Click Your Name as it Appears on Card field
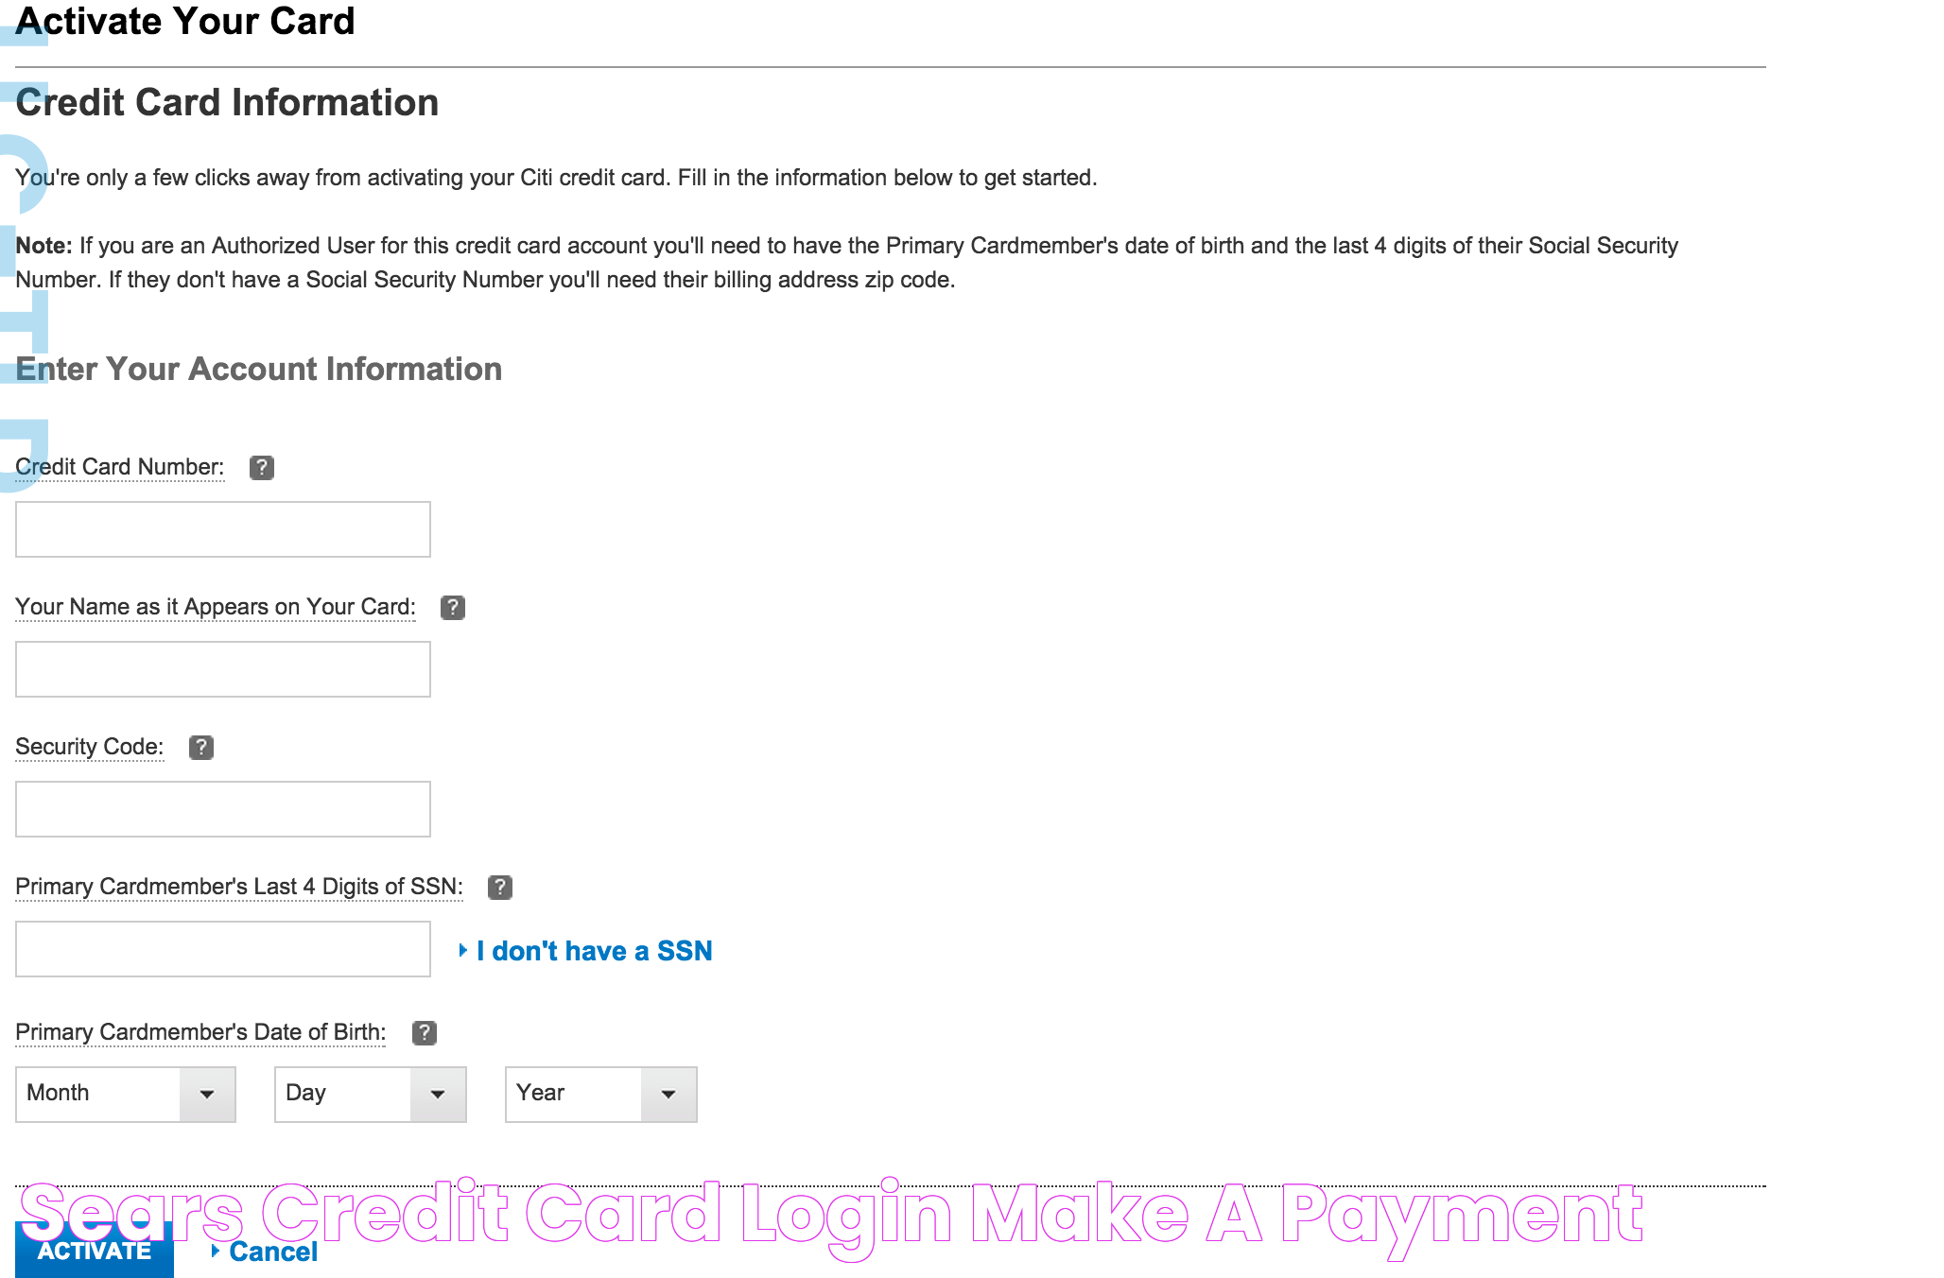 pyautogui.click(x=224, y=669)
